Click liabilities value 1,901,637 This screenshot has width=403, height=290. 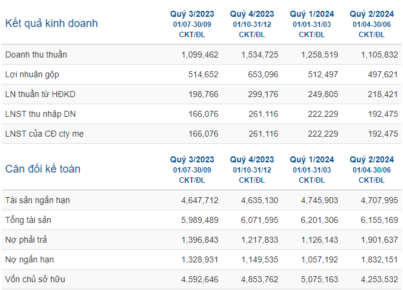coord(380,240)
